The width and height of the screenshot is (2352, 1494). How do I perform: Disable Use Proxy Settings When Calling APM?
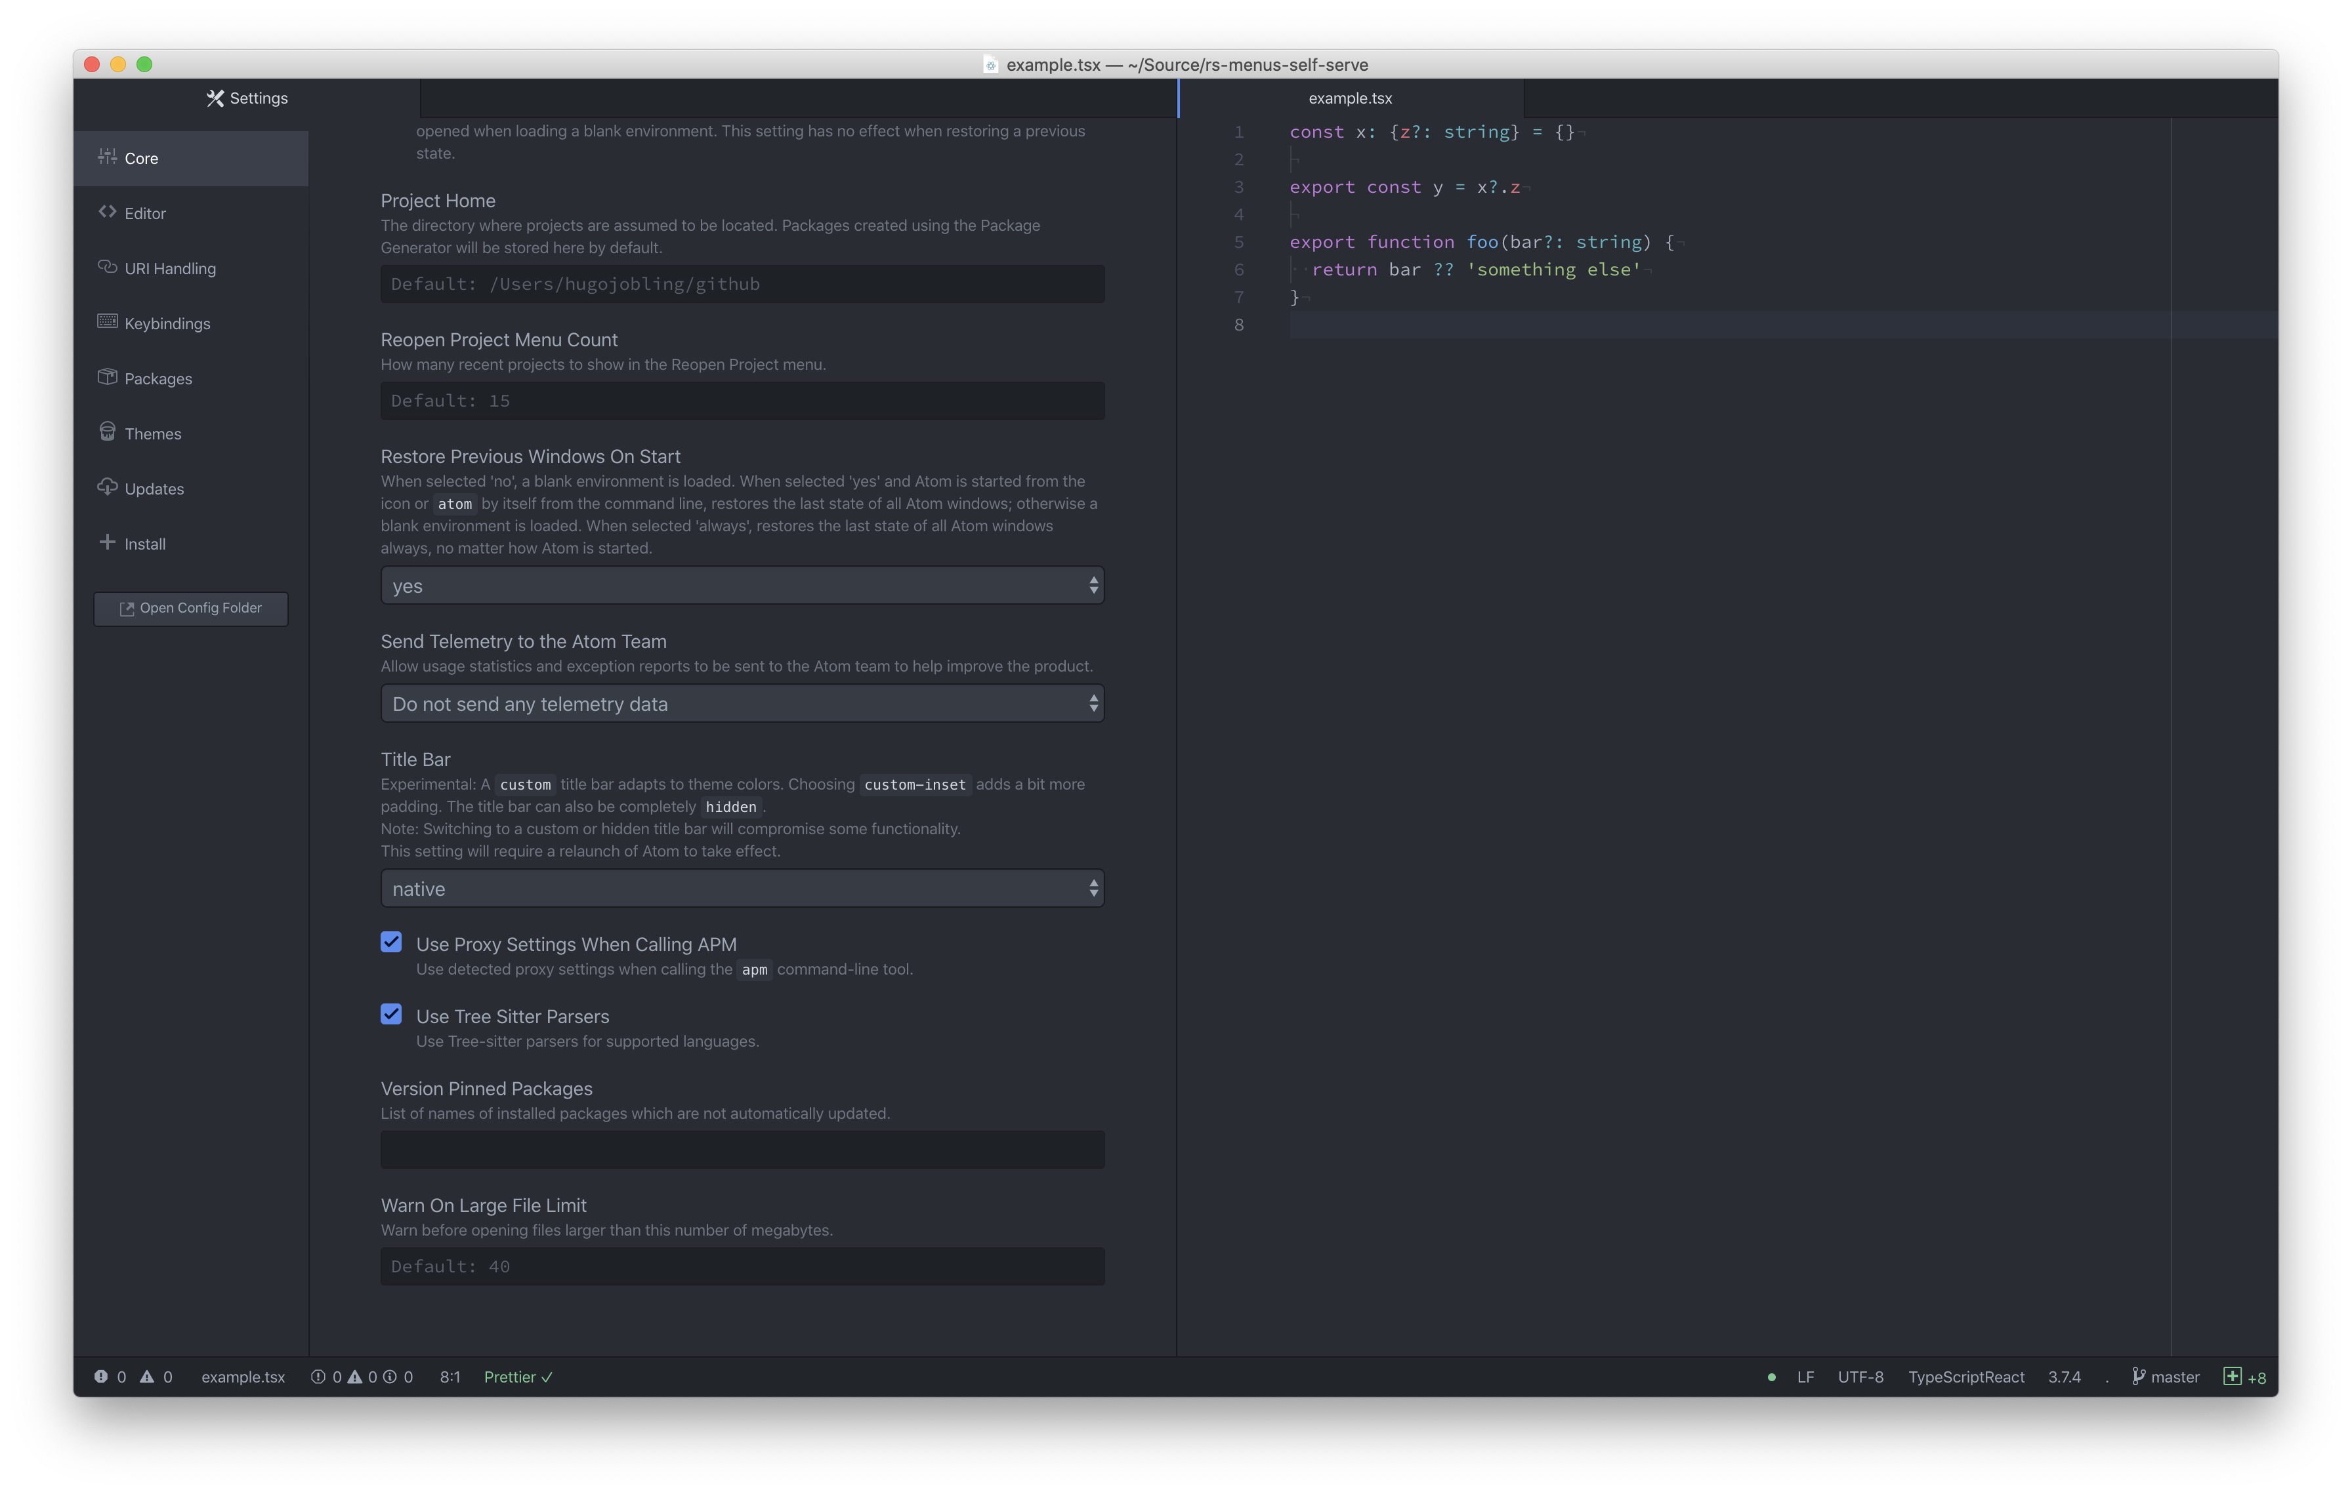390,942
